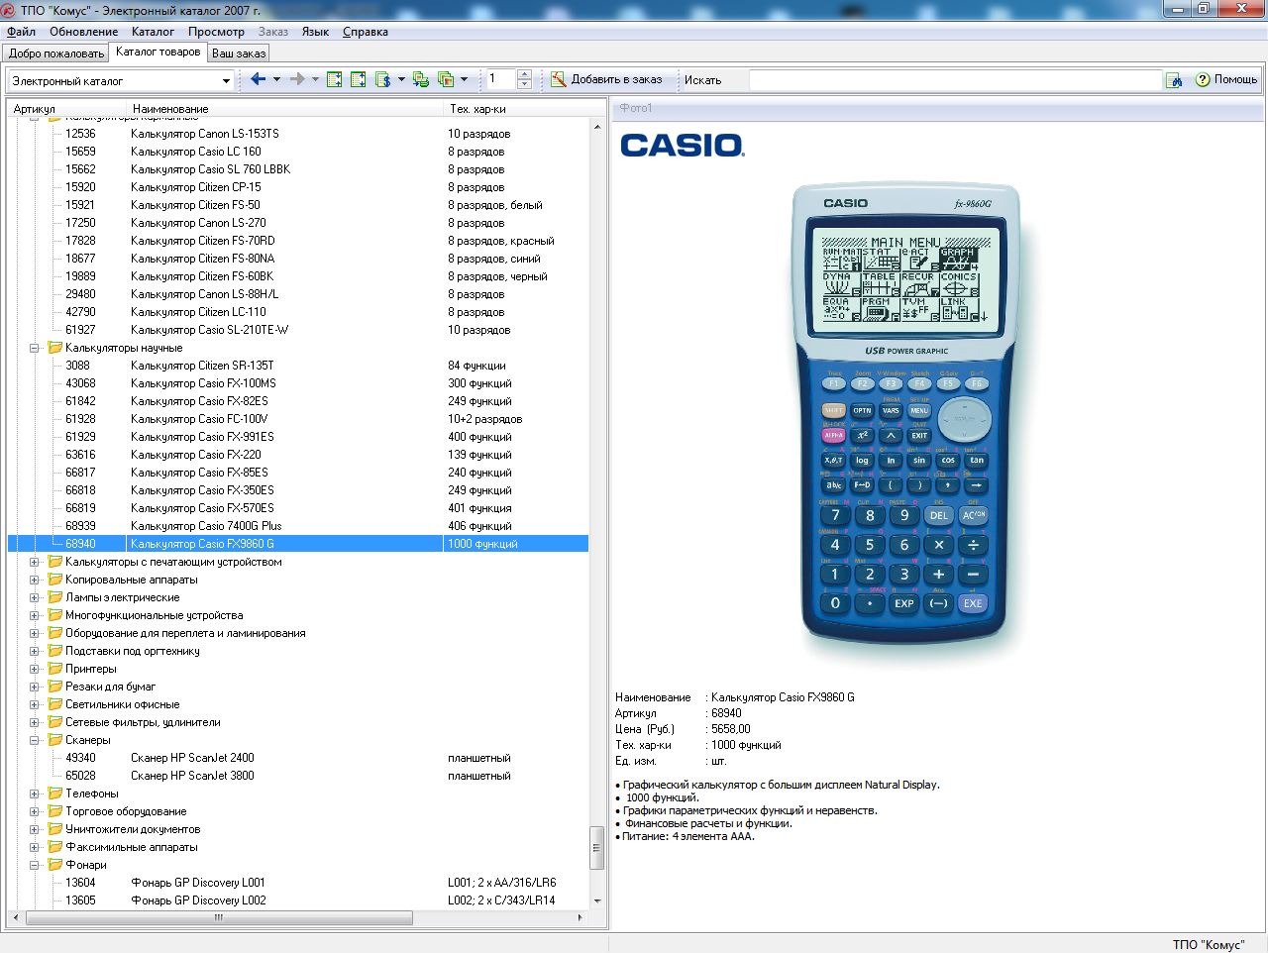Open the Обновление menu
This screenshot has width=1268, height=953.
84,32
